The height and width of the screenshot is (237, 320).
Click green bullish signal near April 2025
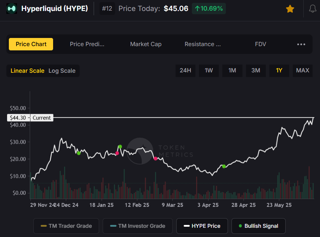click(x=224, y=166)
